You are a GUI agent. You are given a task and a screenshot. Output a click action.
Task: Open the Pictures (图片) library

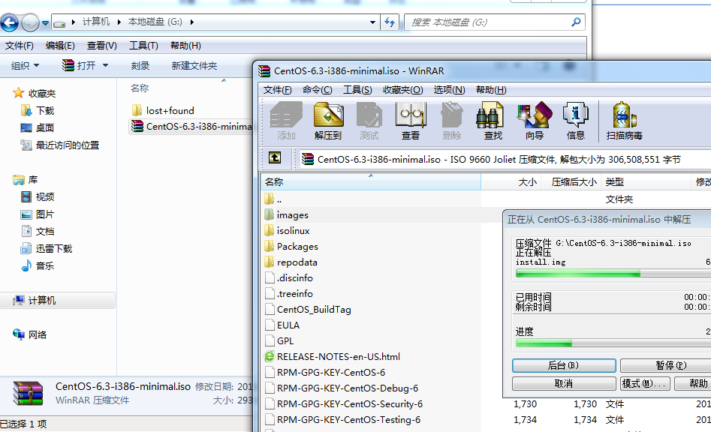(x=38, y=214)
